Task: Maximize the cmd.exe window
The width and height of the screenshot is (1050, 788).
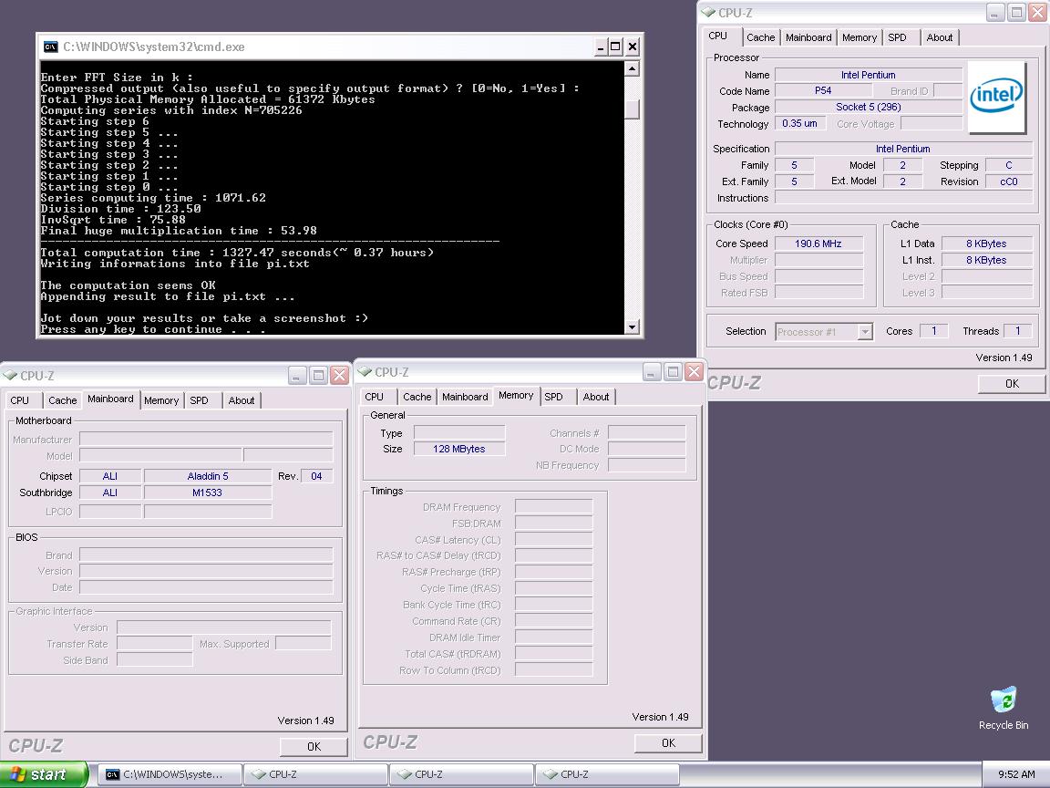Action: click(615, 47)
